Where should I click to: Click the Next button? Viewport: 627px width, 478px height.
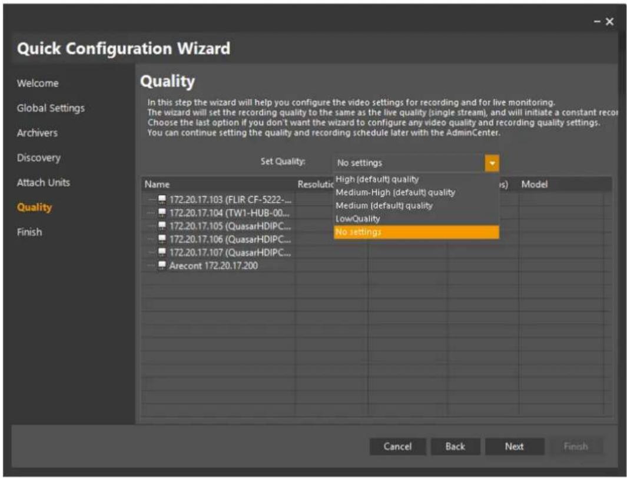(514, 446)
